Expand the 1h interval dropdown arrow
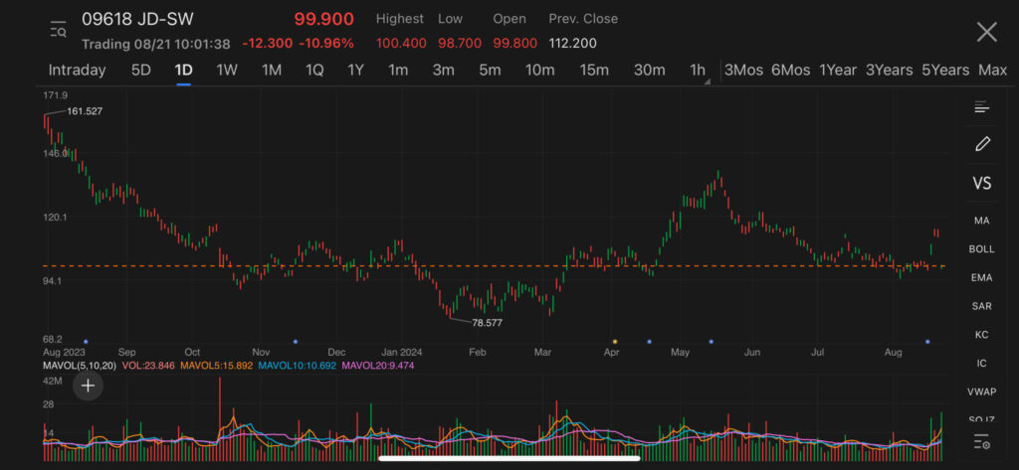 [708, 81]
